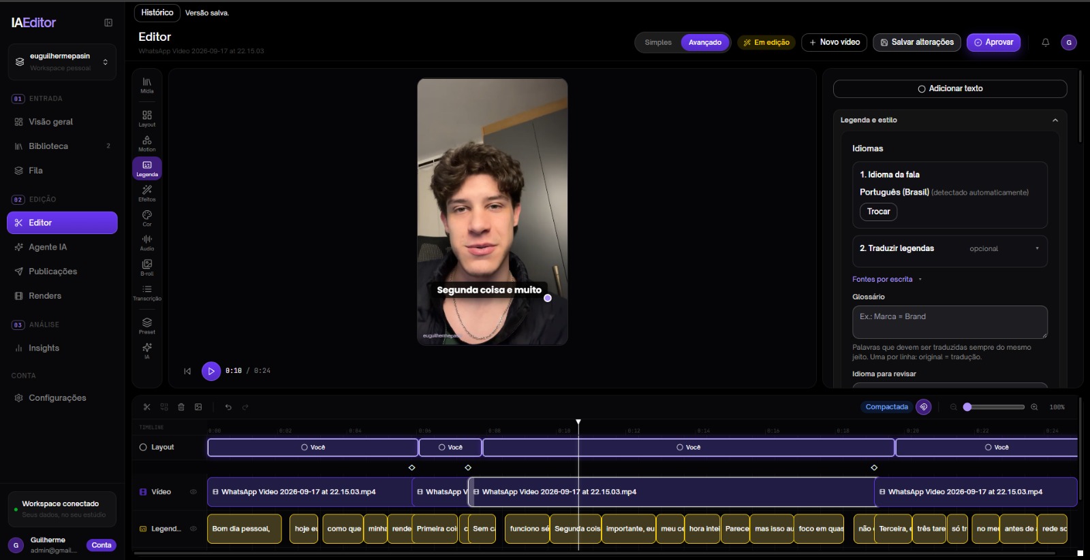The width and height of the screenshot is (1090, 560).
Task: Click the Novo vídeo button
Action: 835,42
